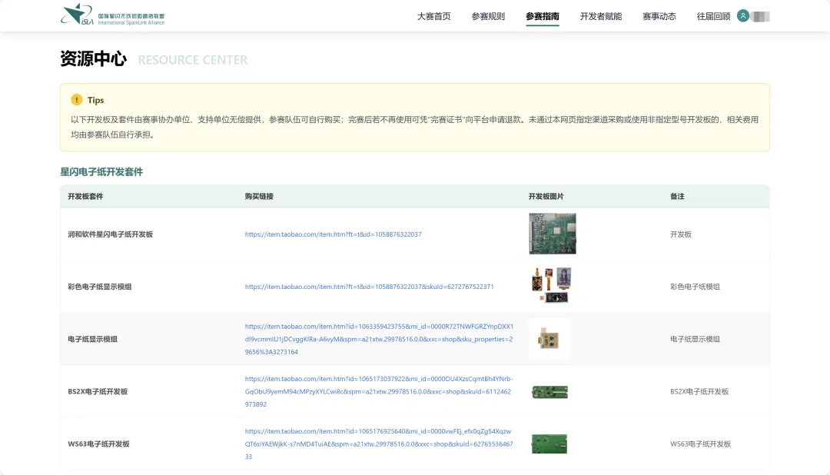Viewport: 830px width, 475px height.
Task: Navigate to 赛事动态
Action: click(659, 16)
